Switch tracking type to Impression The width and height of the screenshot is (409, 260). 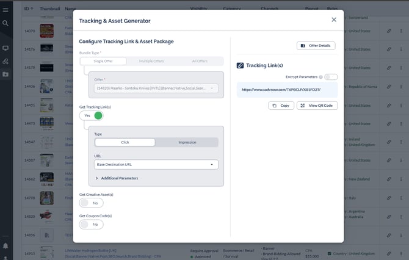187,142
